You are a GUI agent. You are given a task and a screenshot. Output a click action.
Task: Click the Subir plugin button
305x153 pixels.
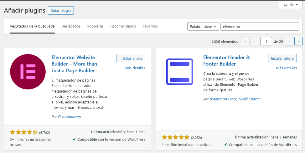pos(61,10)
